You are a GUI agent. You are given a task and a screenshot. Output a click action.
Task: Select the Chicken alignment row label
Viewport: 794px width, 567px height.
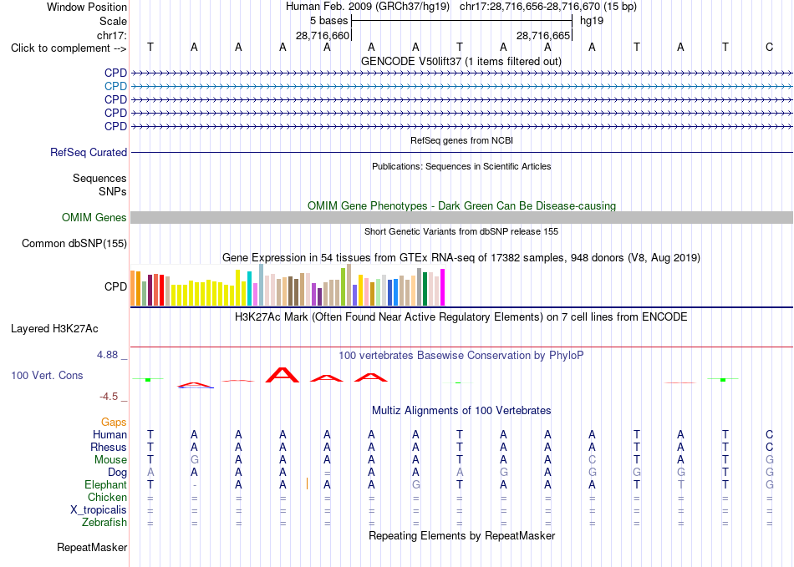(107, 498)
